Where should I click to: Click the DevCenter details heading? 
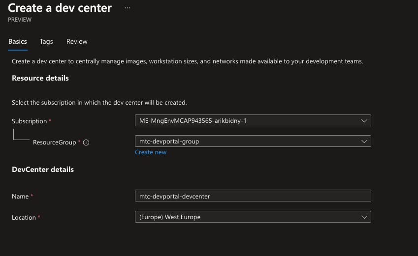43,170
